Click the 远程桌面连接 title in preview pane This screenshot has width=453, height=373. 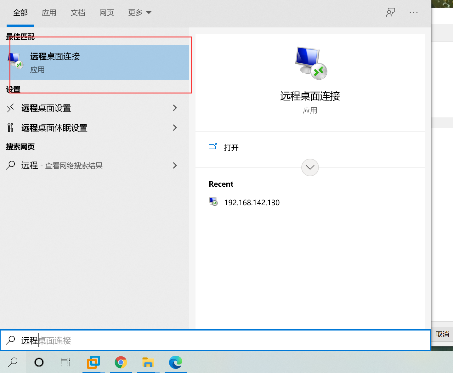click(310, 96)
